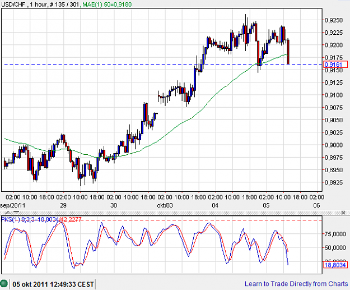Maximize the indicator panel with the up-arrow icon
Viewport: 350px width, 290px height.
(x=8, y=213)
